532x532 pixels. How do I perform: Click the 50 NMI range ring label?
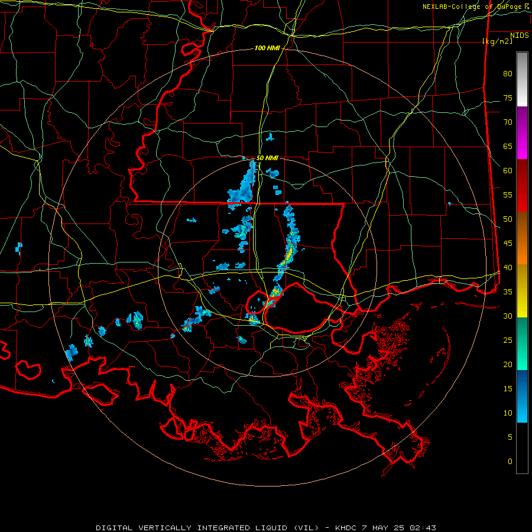coord(267,158)
